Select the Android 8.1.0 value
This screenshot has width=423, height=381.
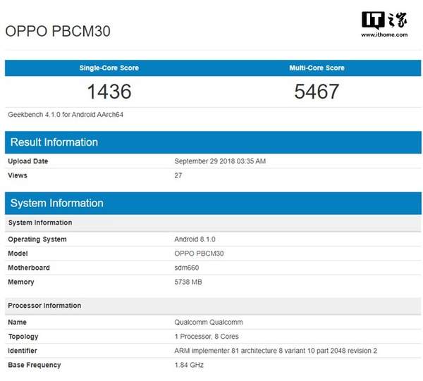pyautogui.click(x=195, y=239)
